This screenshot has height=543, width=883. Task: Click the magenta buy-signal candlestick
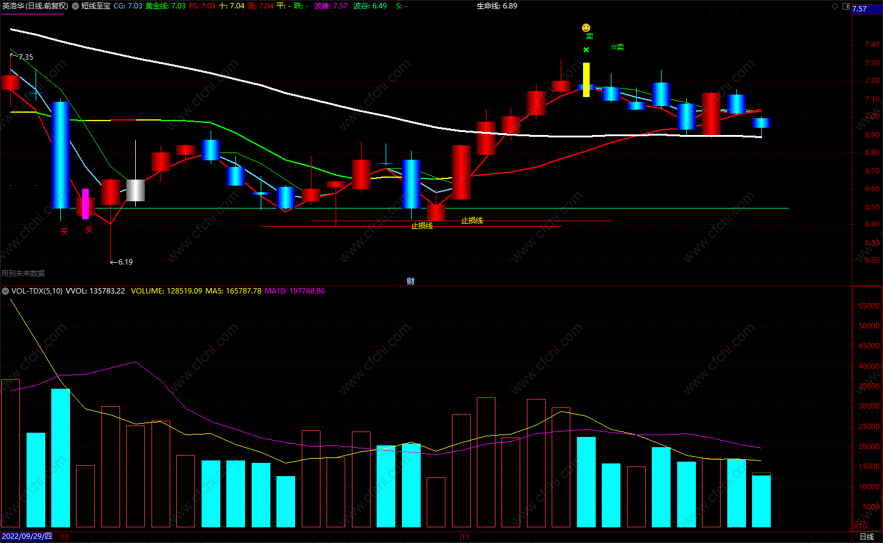[x=86, y=204]
